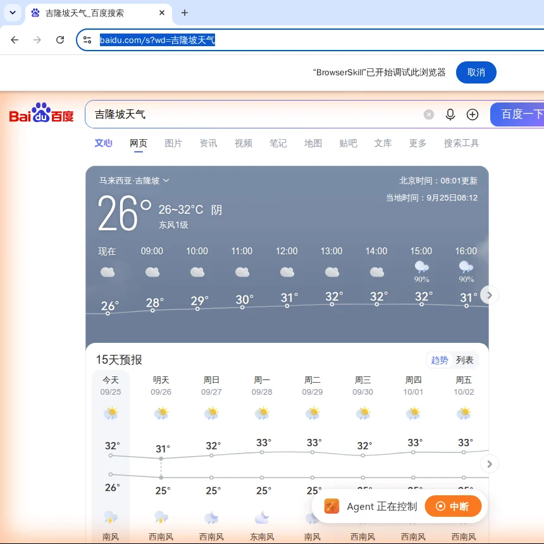Click the 32° high point for 今天
The image size is (544, 544).
click(111, 455)
